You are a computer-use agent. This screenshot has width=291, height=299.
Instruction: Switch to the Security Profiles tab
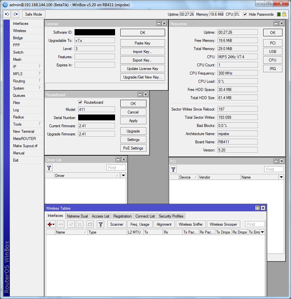point(171,216)
